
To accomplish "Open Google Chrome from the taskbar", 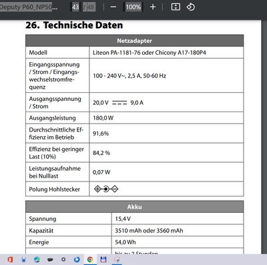I will point(90,260).
